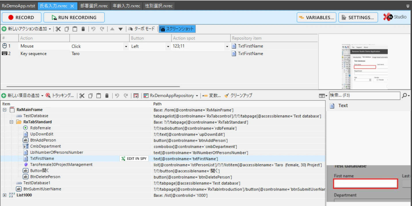Click the highlight element icon in repository toolbar
This screenshot has width=412, height=206.
(136, 96)
